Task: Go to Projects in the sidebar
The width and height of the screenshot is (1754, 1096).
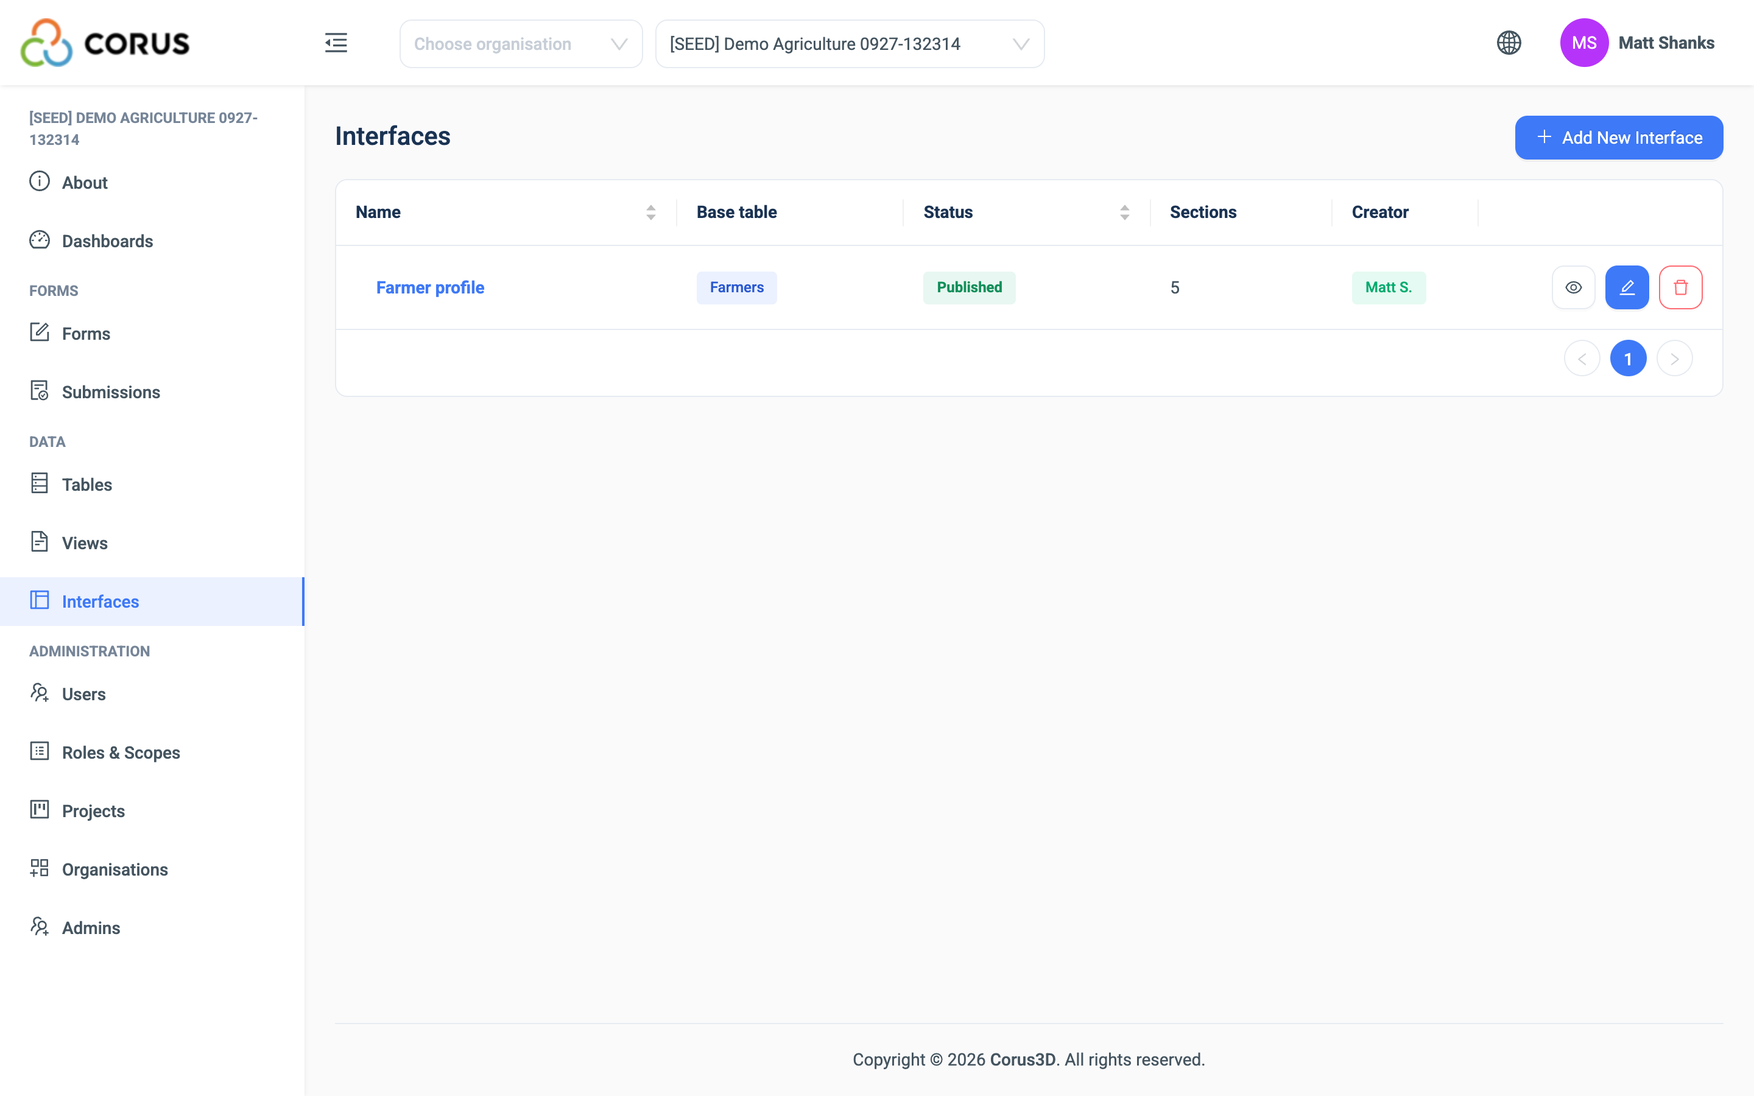Action: pyautogui.click(x=152, y=811)
